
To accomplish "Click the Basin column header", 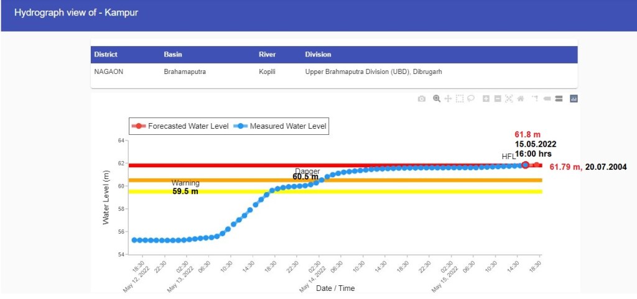I will [173, 55].
